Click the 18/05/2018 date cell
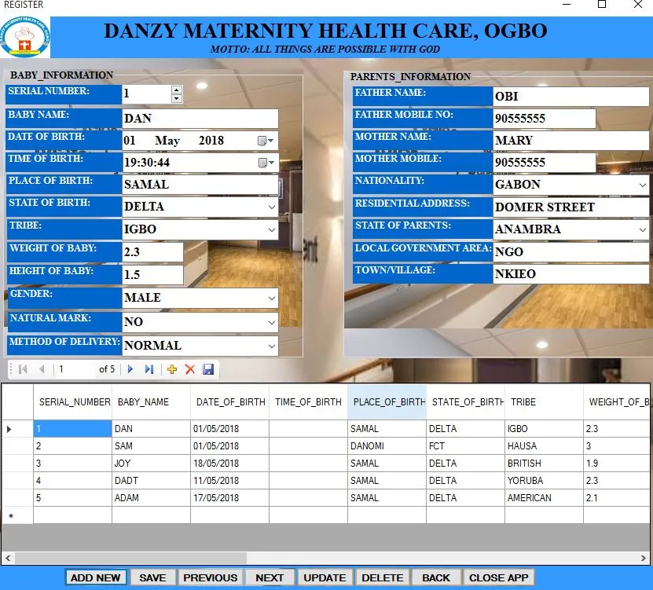The image size is (653, 590). (x=230, y=464)
